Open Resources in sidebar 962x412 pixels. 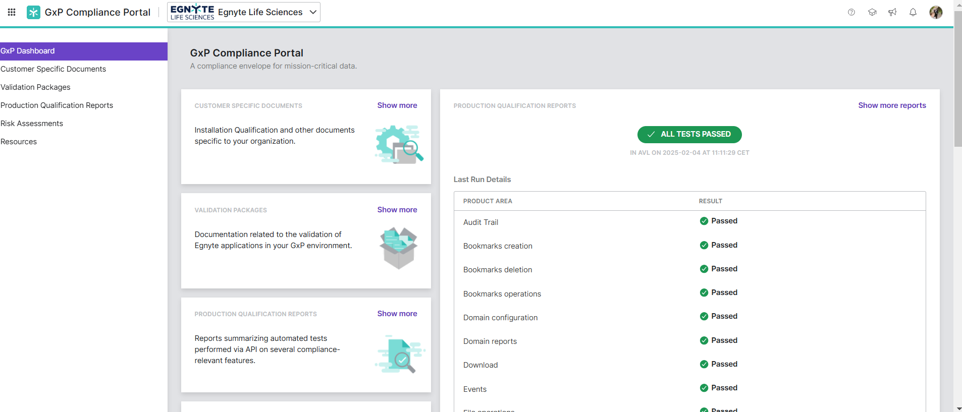click(19, 142)
